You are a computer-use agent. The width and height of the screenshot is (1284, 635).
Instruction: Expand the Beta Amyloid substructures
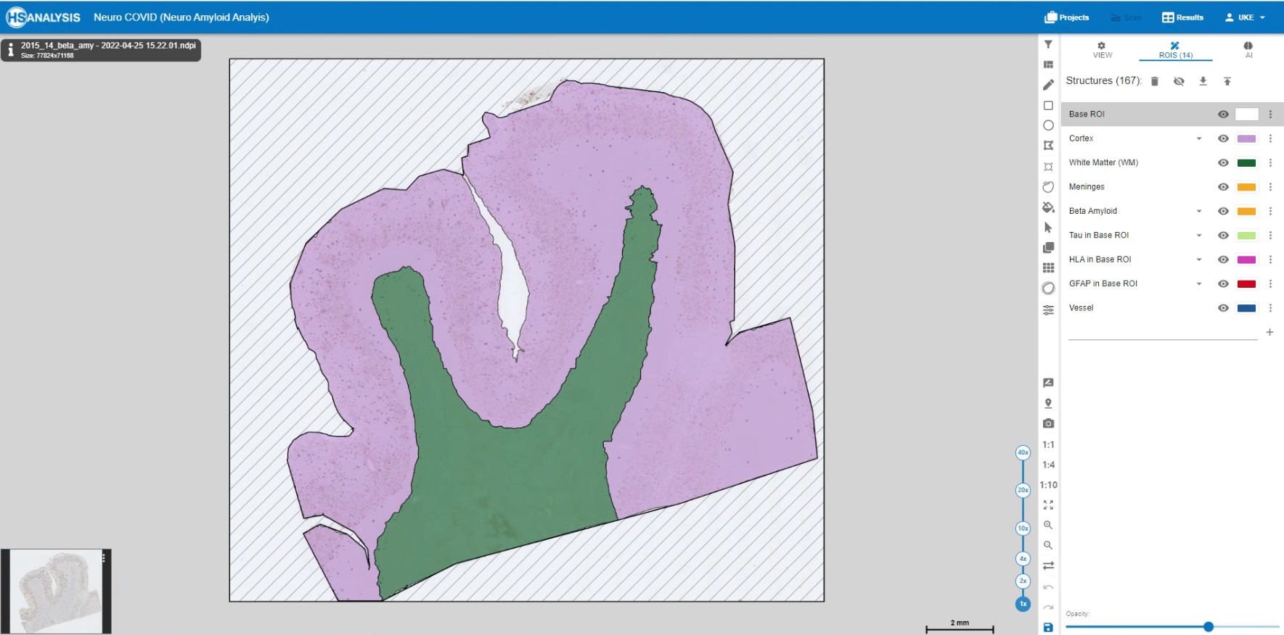click(x=1199, y=212)
